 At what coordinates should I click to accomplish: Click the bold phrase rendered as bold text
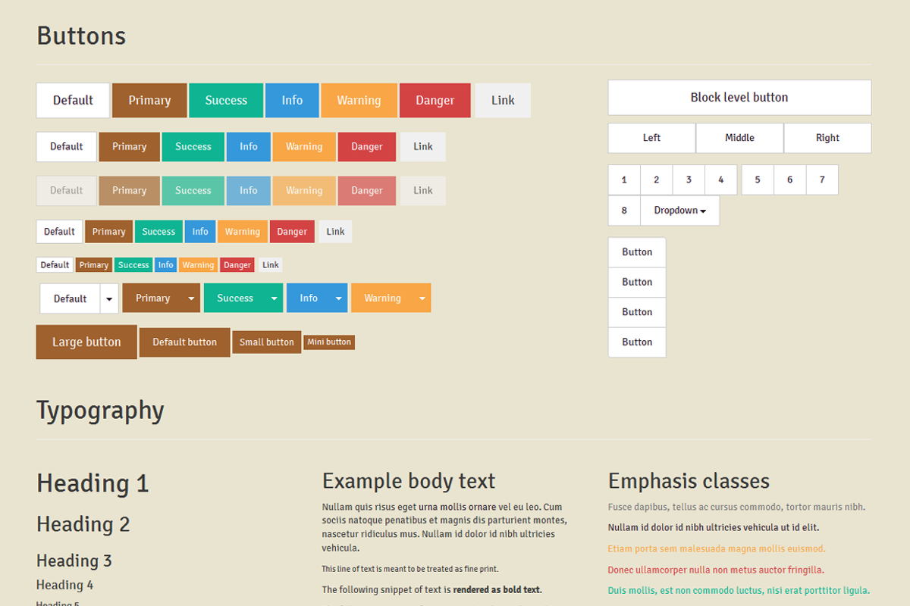coord(497,589)
